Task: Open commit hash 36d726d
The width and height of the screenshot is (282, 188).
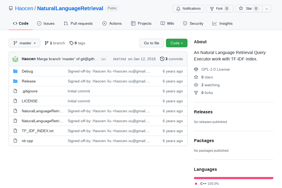Action: coord(119,59)
